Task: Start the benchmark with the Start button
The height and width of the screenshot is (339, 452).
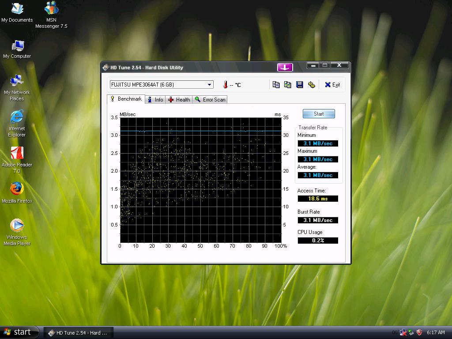Action: [x=319, y=113]
